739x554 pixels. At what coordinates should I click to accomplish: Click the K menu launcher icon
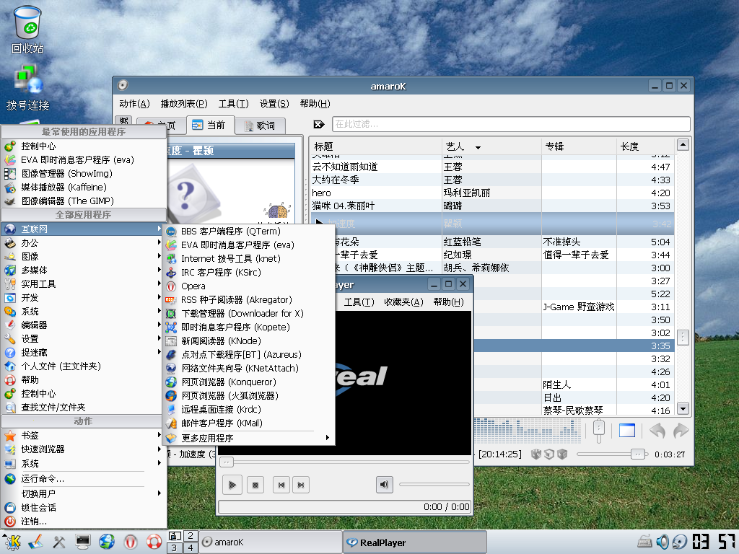click(x=12, y=542)
